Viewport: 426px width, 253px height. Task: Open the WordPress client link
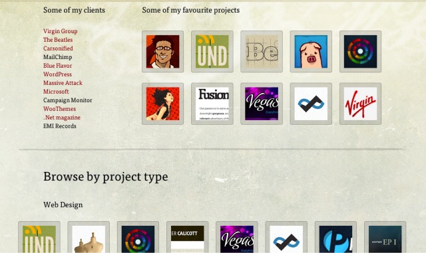pyautogui.click(x=58, y=74)
